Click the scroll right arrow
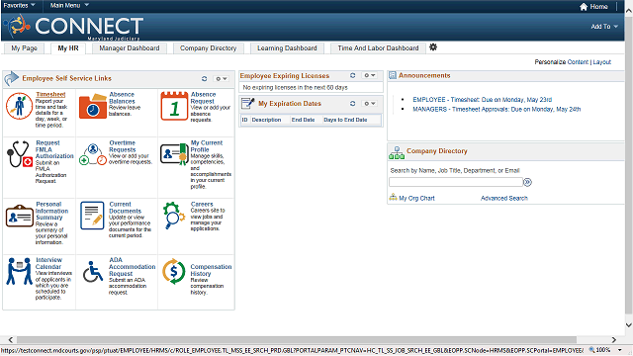The image size is (633, 356). click(x=614, y=340)
